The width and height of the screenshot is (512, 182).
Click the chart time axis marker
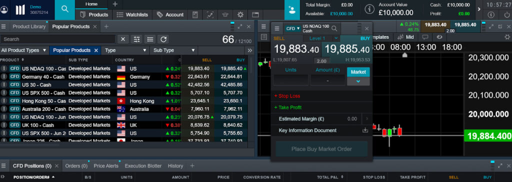click(x=404, y=55)
